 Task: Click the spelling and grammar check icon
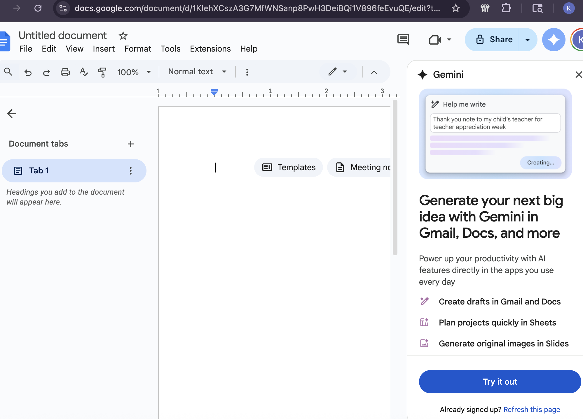(84, 72)
